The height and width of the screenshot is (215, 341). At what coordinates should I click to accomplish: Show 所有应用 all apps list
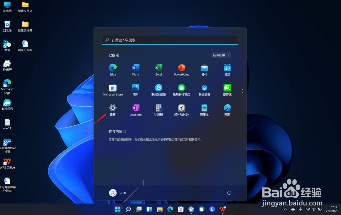tap(221, 55)
